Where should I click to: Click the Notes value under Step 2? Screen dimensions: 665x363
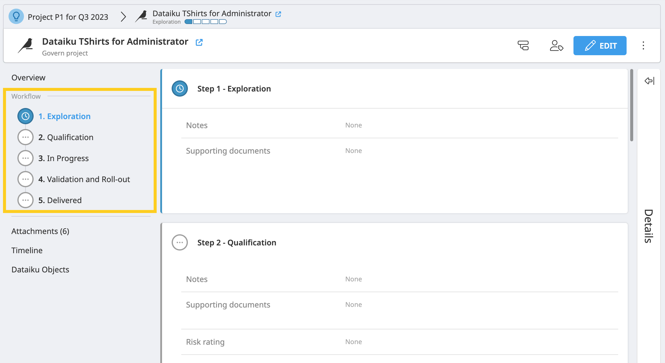(x=354, y=279)
